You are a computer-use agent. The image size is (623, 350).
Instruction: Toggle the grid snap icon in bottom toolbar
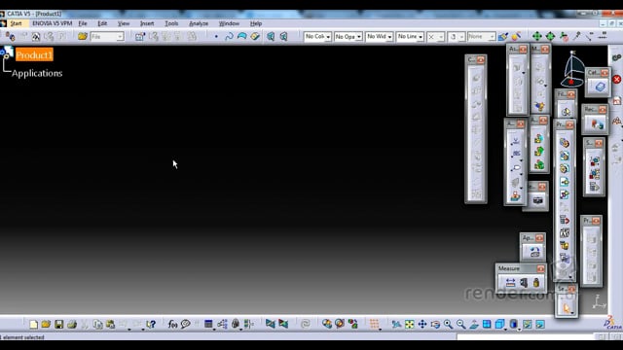point(374,324)
